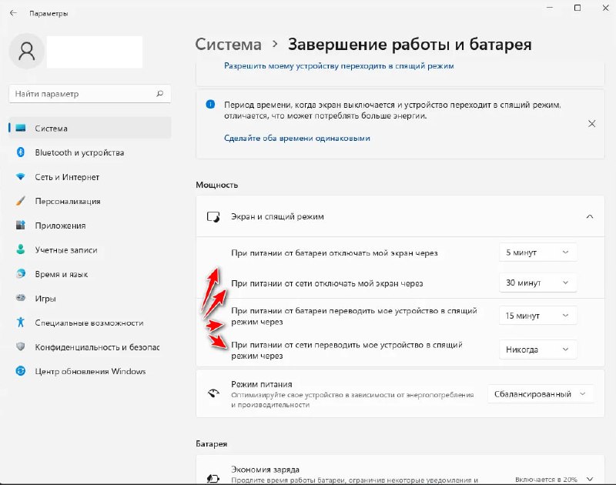
Task: Click the Приложения apps icon
Action: point(21,225)
